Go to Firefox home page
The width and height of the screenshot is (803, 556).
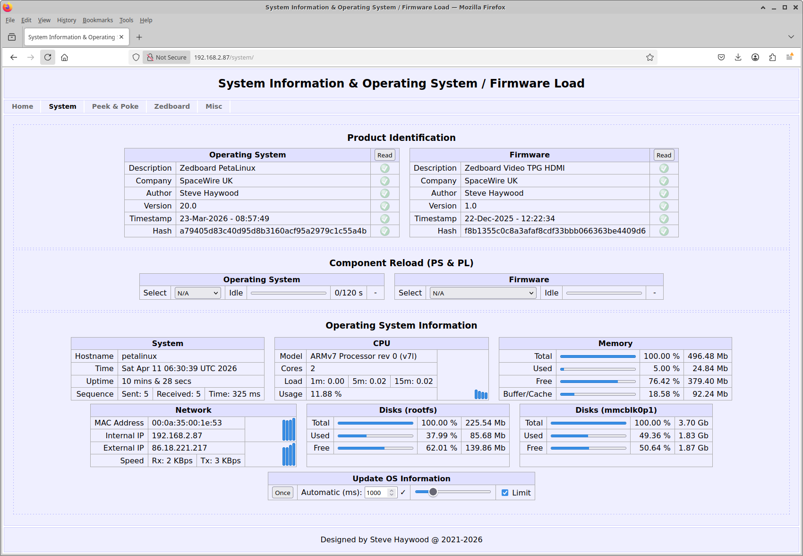(x=65, y=57)
